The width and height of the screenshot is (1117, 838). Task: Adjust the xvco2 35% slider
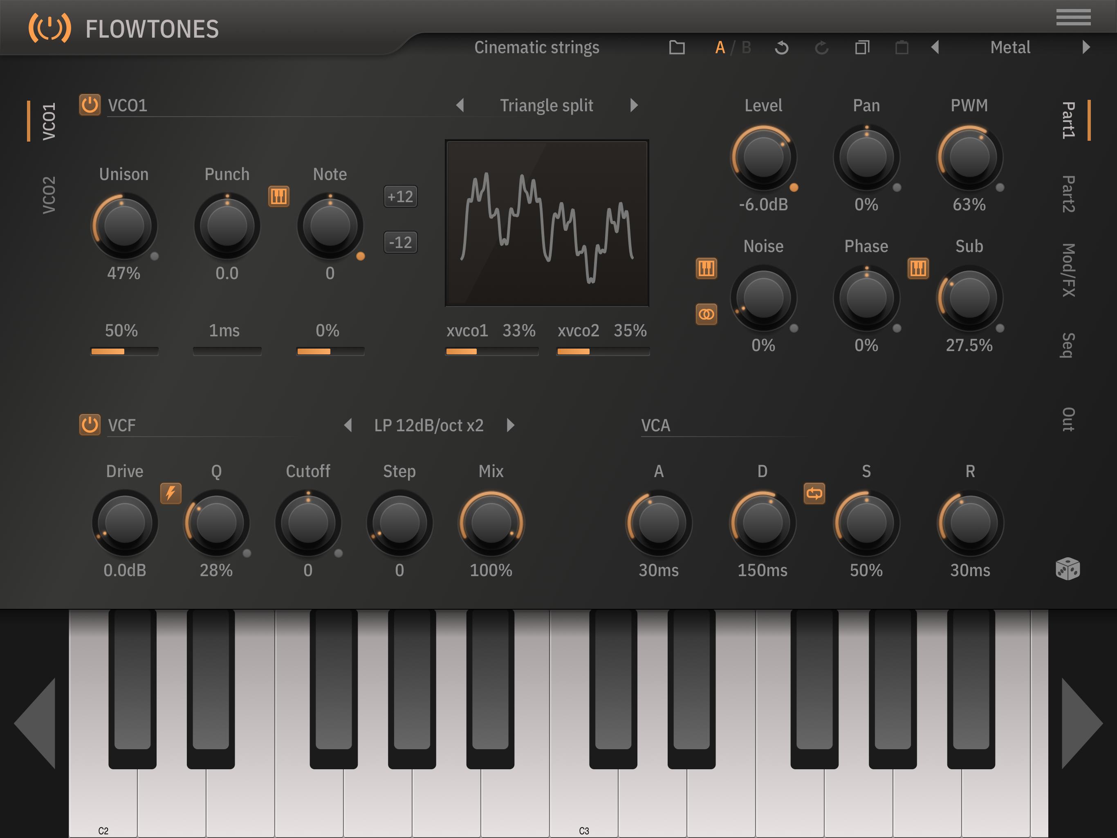click(603, 351)
